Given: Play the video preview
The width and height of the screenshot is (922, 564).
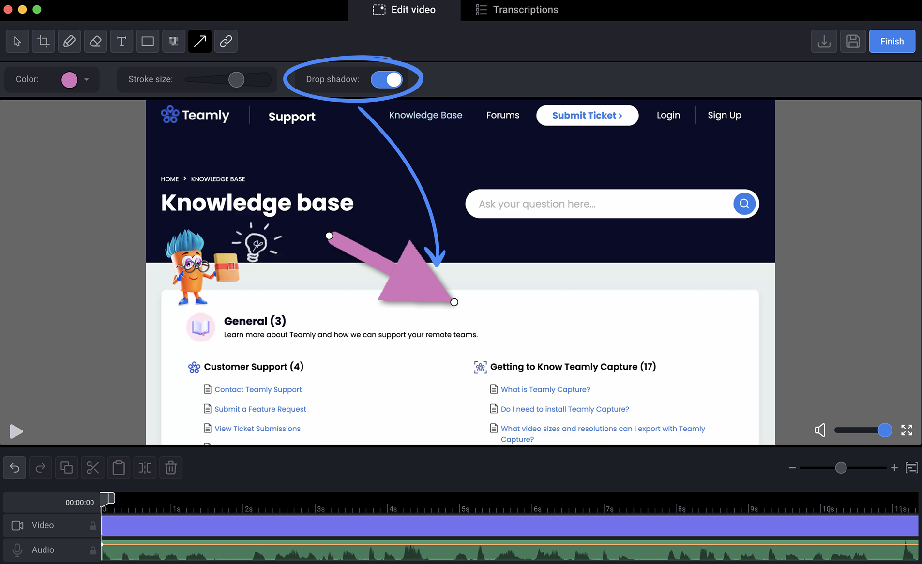Looking at the screenshot, I should (x=16, y=431).
